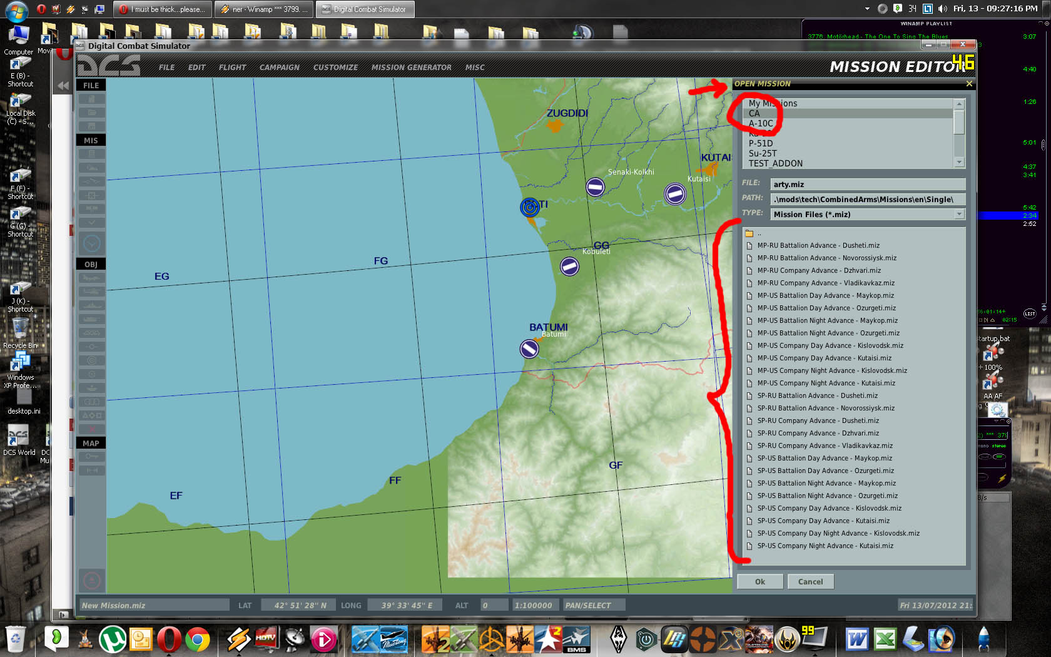Select the ship group tool under OBJ

click(x=91, y=305)
